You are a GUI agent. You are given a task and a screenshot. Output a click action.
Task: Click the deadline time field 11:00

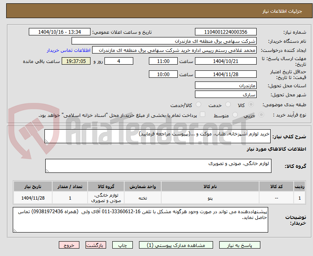163,61
